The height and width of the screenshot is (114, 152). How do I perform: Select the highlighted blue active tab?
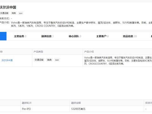point(3,36)
